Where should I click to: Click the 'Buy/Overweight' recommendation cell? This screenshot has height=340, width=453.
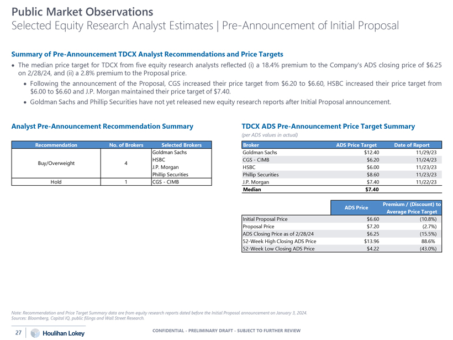click(x=56, y=163)
